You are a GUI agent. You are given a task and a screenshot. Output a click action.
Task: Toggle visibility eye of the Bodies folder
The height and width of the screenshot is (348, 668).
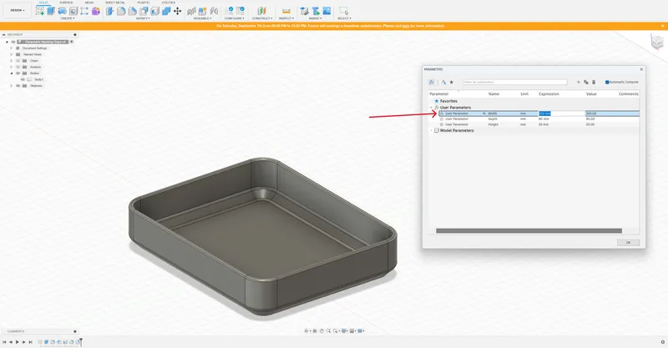coord(18,73)
